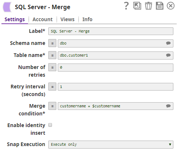Viewport: 177px width, 153px height.
Task: Open suggestions bubble for Table name
Action: [168, 55]
